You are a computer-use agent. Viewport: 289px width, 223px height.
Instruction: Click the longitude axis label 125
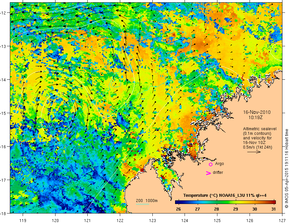coord(217,220)
